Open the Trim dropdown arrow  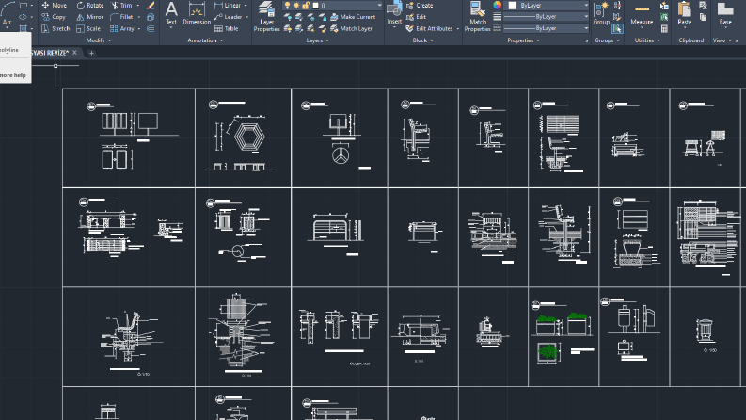click(x=138, y=6)
